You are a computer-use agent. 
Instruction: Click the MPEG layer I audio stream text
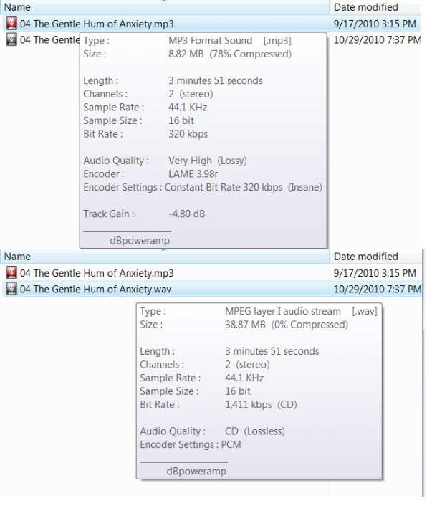click(x=283, y=311)
